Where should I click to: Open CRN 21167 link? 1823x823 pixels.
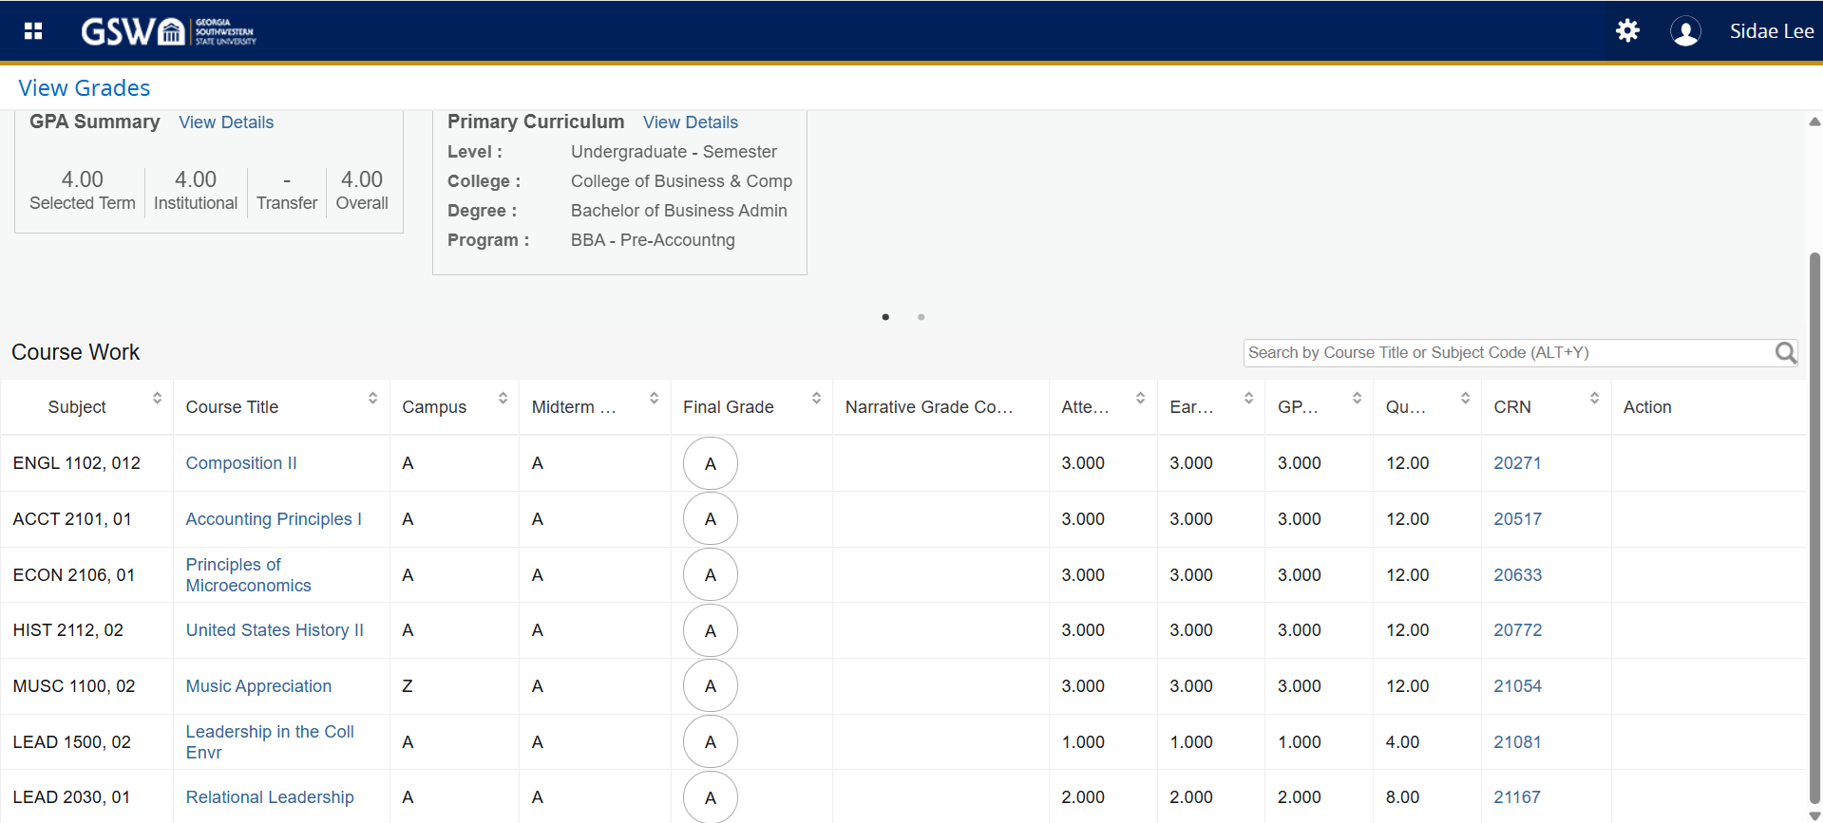tap(1517, 797)
